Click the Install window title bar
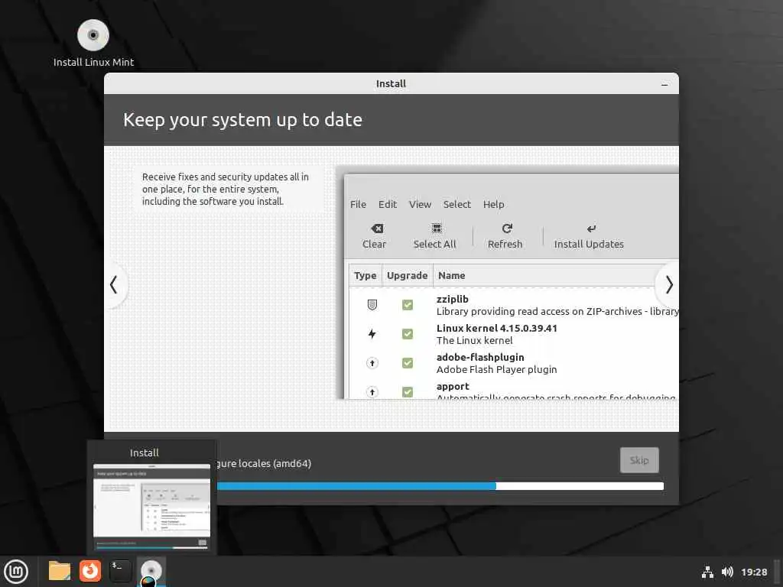The image size is (783, 587). coord(391,84)
